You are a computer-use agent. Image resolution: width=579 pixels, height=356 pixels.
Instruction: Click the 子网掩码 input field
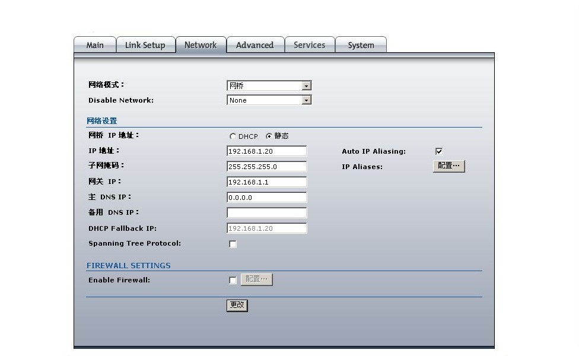click(266, 167)
